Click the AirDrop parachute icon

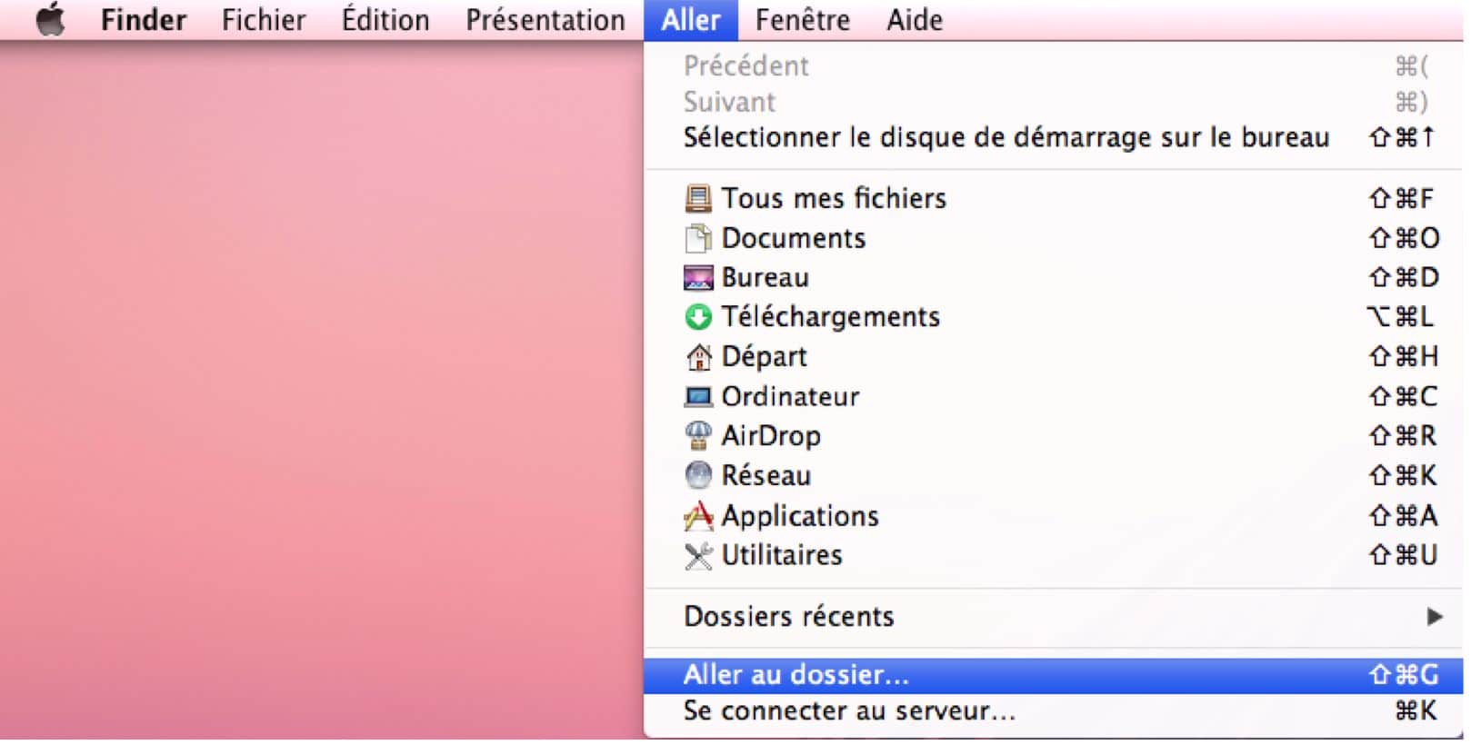pyautogui.click(x=698, y=436)
